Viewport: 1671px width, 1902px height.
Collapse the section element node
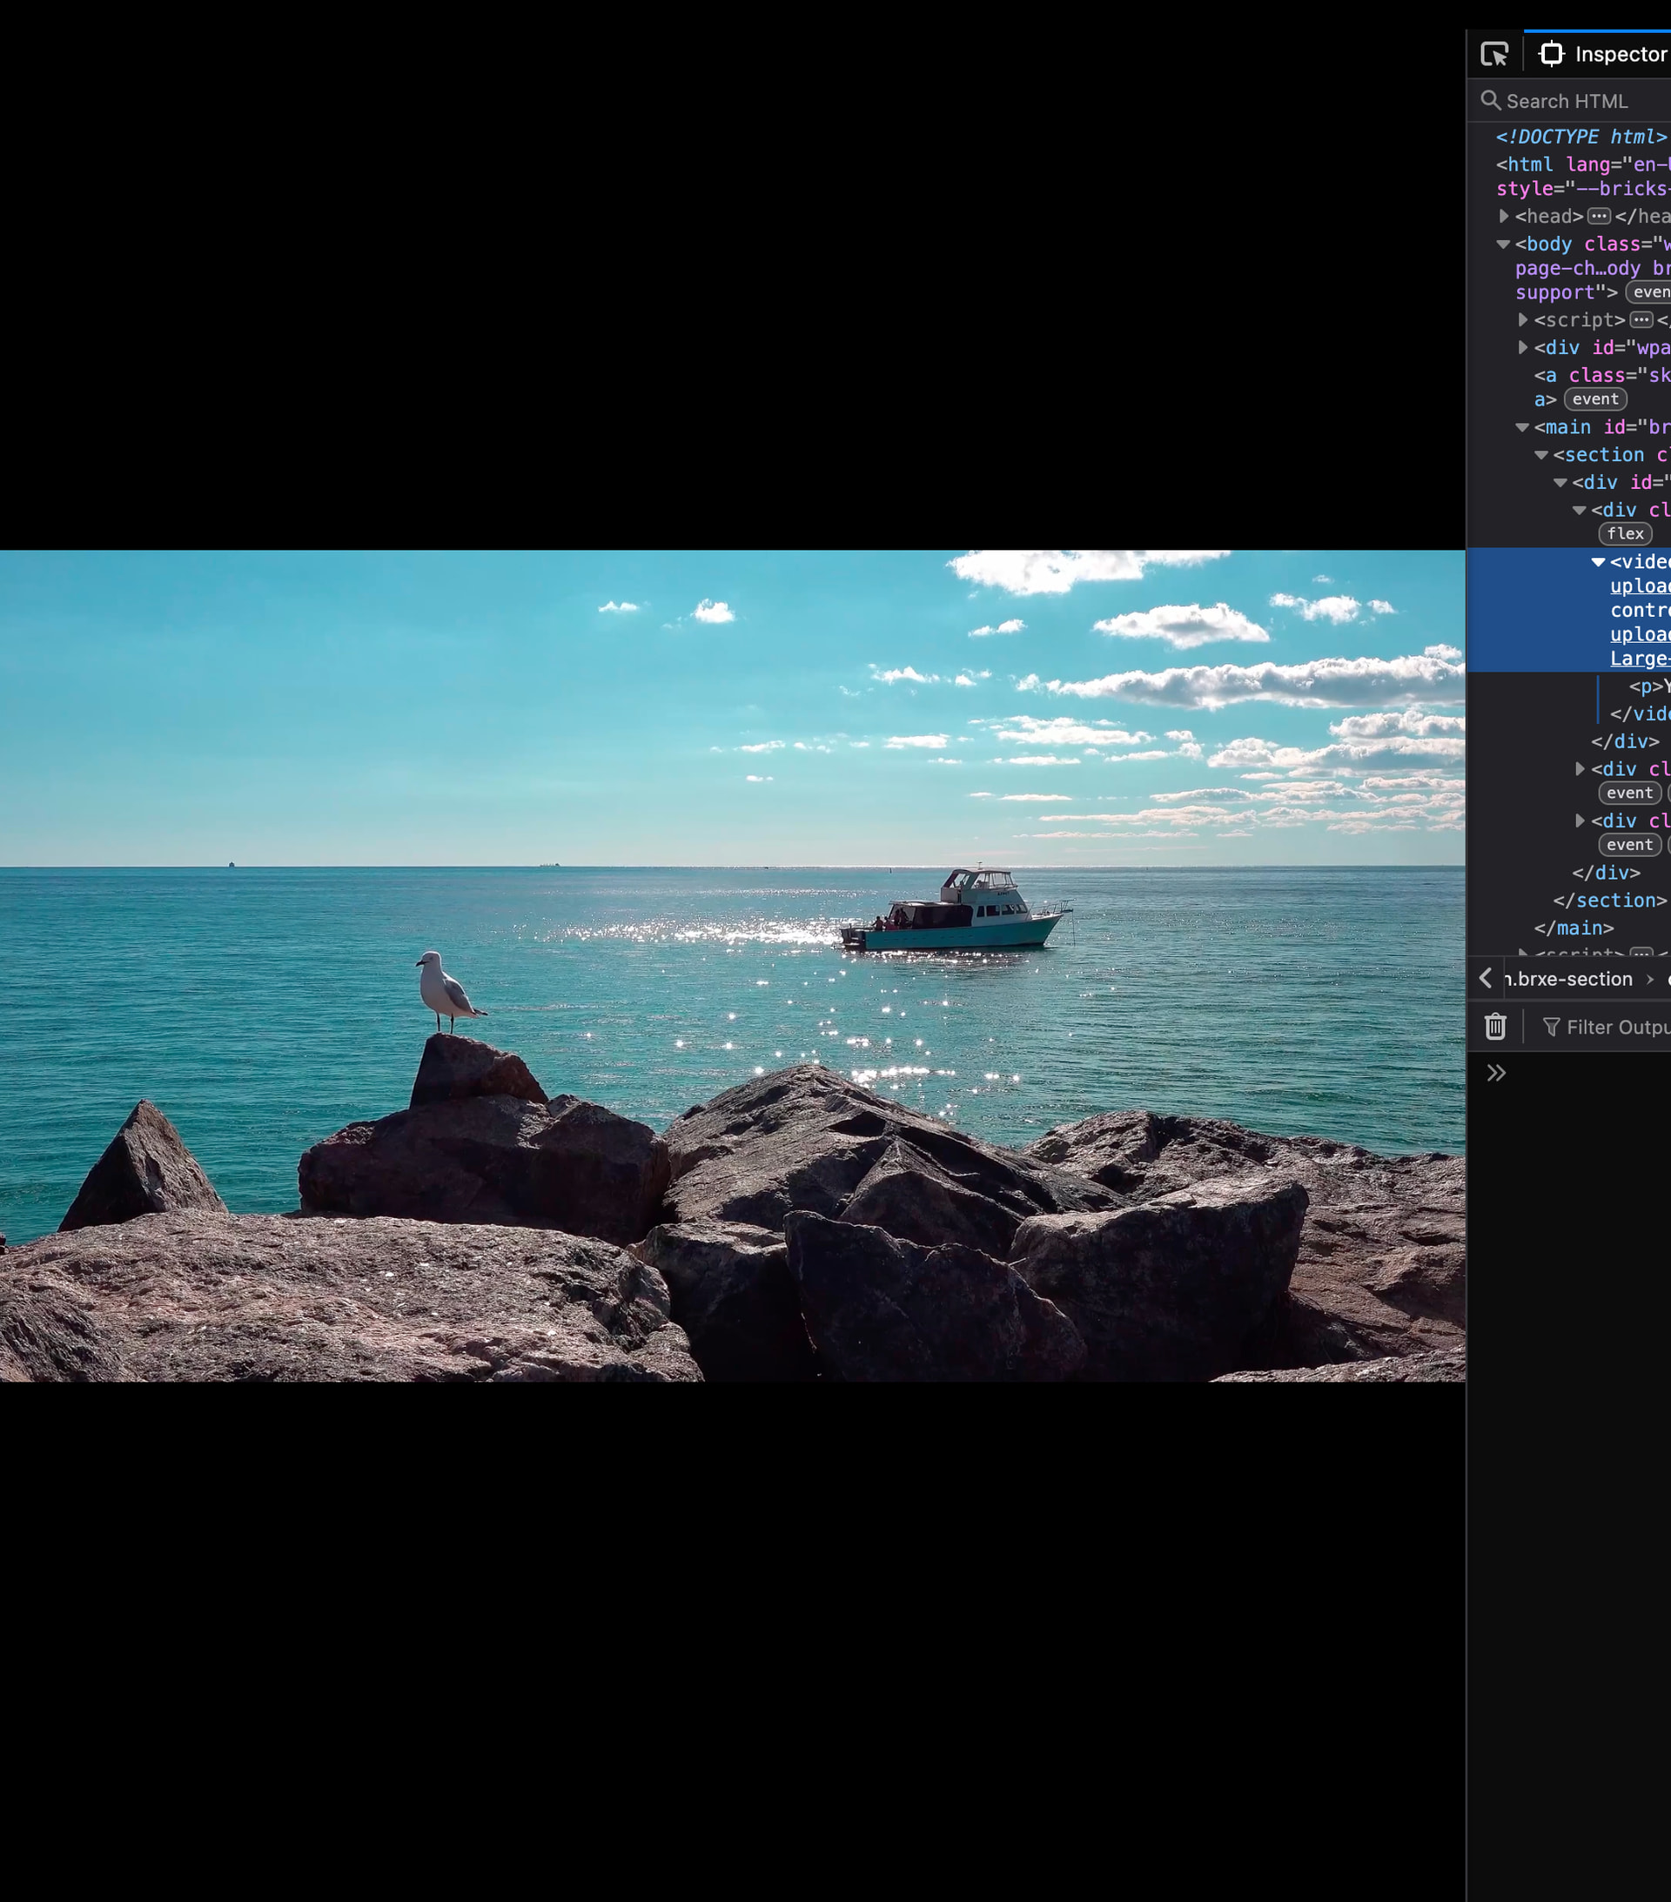click(x=1540, y=455)
